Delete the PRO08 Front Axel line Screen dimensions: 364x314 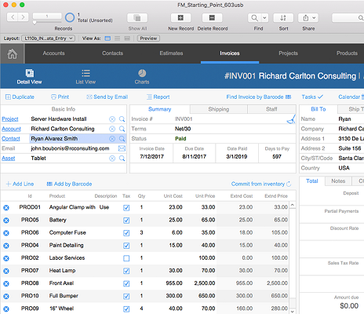[6, 283]
